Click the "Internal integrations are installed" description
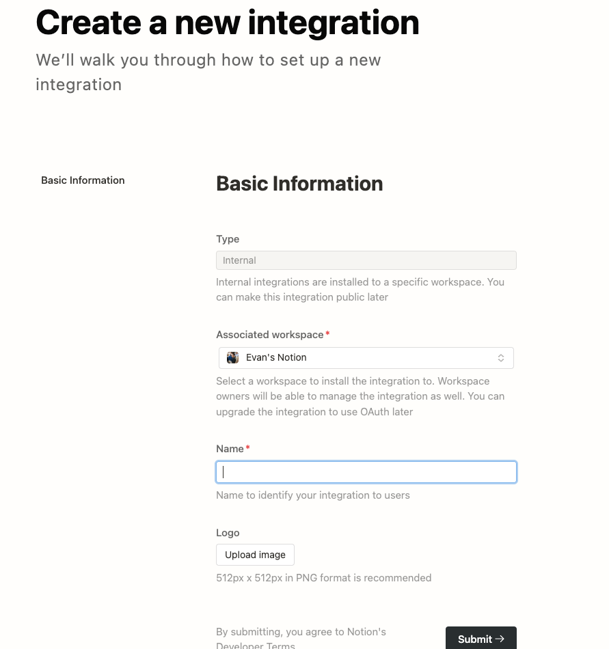 point(360,290)
